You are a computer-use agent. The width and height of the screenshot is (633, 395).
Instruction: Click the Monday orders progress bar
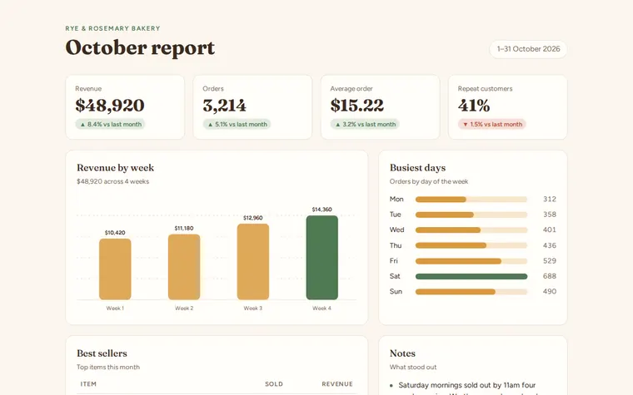pos(471,199)
